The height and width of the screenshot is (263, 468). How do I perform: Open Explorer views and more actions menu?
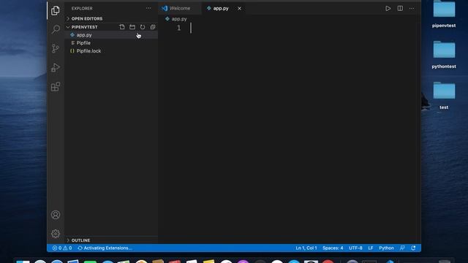148,8
